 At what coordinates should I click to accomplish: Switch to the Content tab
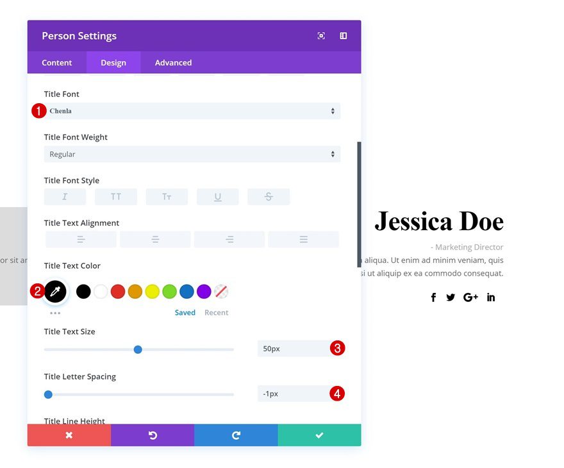pos(56,62)
